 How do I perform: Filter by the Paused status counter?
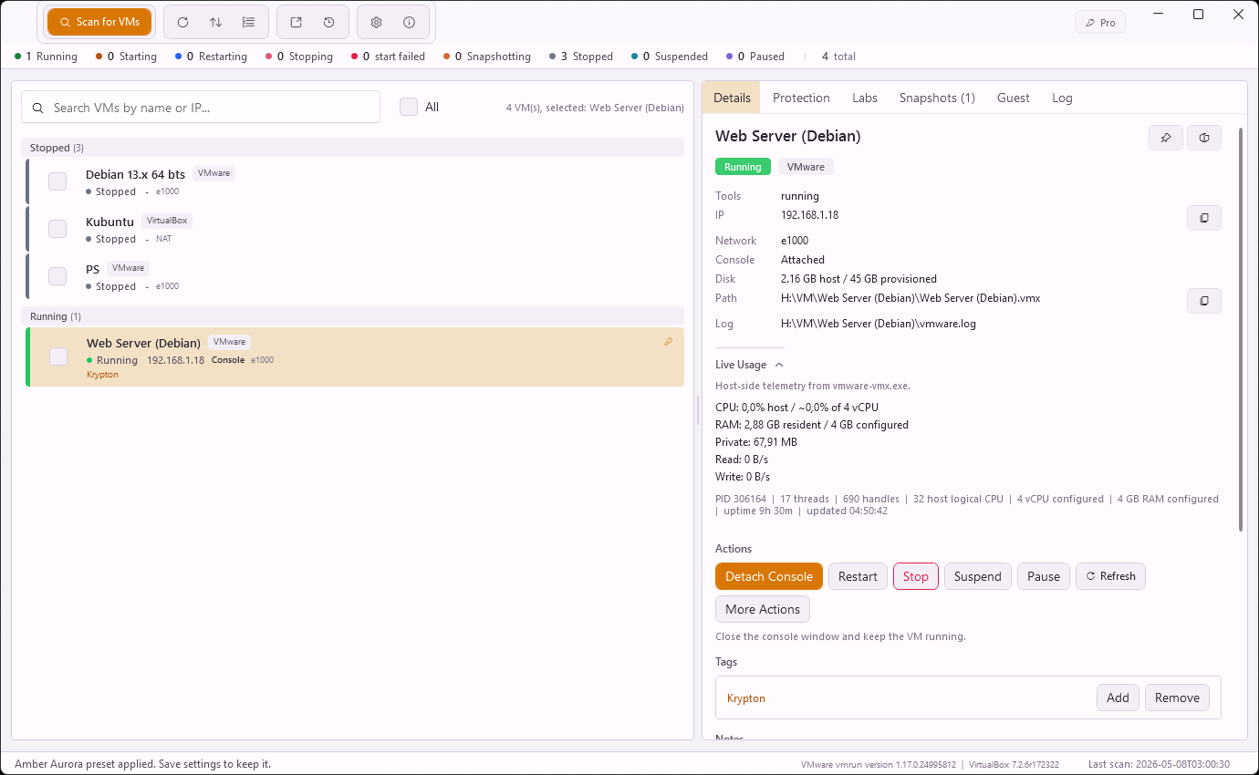click(755, 57)
